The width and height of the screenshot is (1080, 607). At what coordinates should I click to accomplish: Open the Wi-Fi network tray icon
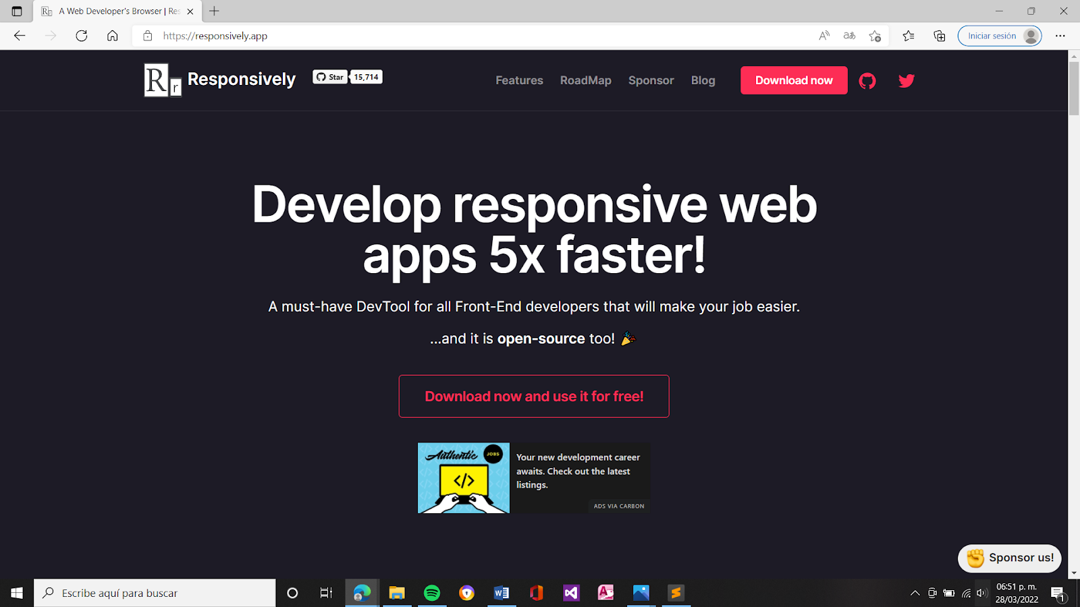pos(966,593)
